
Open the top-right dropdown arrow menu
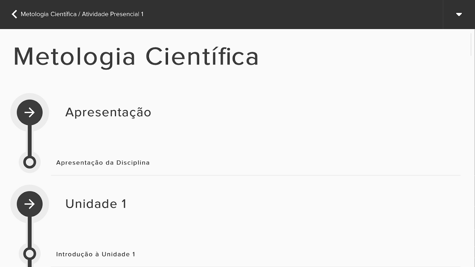(459, 14)
